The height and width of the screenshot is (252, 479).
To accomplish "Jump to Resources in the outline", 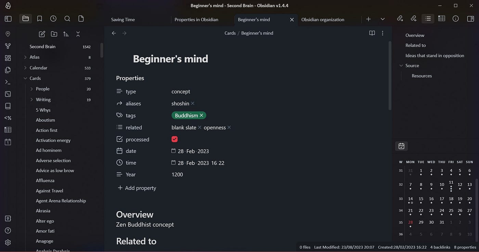I will point(422,76).
